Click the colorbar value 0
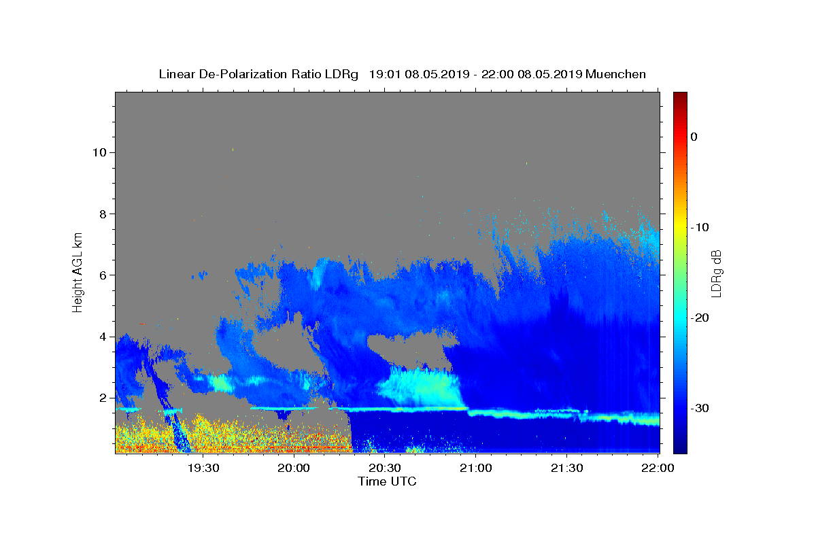The height and width of the screenshot is (544, 816). [x=694, y=137]
